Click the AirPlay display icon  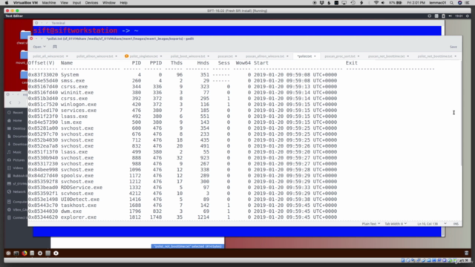[344, 3]
